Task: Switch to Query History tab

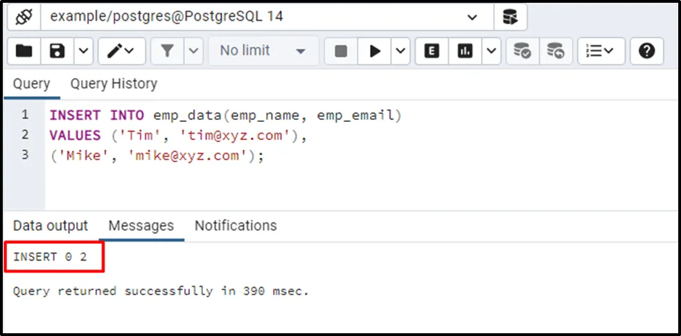Action: tap(114, 84)
